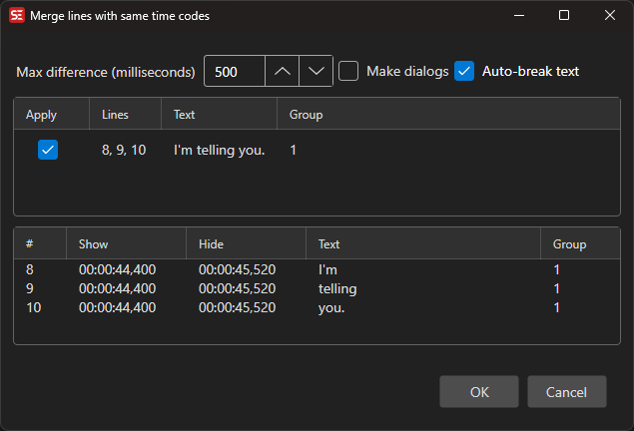Minimize the merge lines dialog

coord(519,15)
